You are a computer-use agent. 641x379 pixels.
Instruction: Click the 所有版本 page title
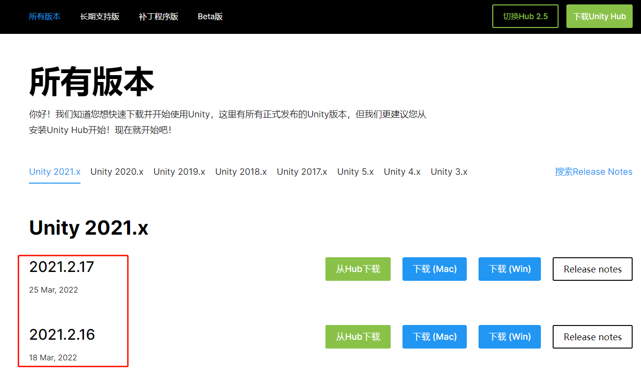(x=92, y=81)
